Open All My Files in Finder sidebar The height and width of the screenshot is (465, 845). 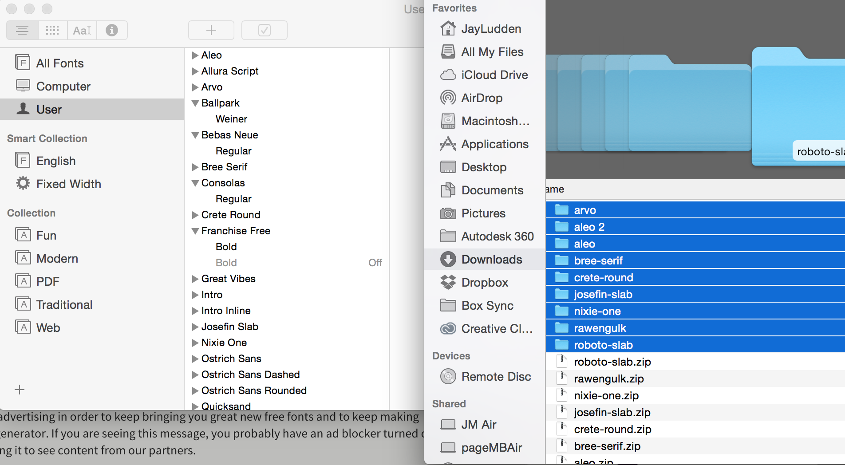pyautogui.click(x=485, y=52)
